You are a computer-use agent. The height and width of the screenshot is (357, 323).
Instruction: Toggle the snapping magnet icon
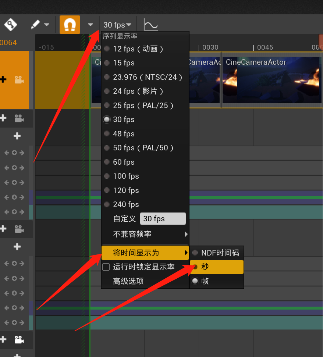pos(70,24)
